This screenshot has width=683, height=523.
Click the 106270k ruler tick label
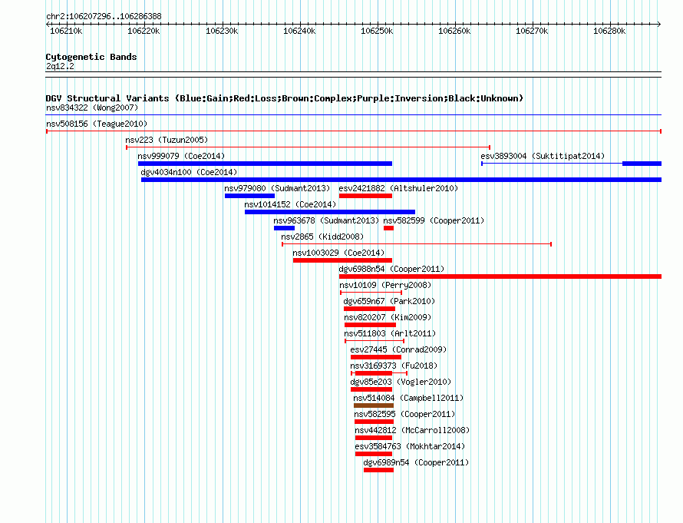click(532, 31)
